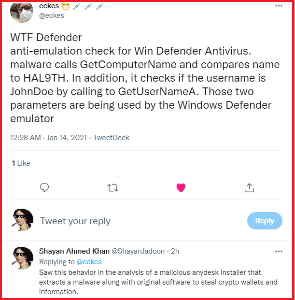This screenshot has height=300, width=295.
Task: Click the eckes display name
Action: point(49,6)
